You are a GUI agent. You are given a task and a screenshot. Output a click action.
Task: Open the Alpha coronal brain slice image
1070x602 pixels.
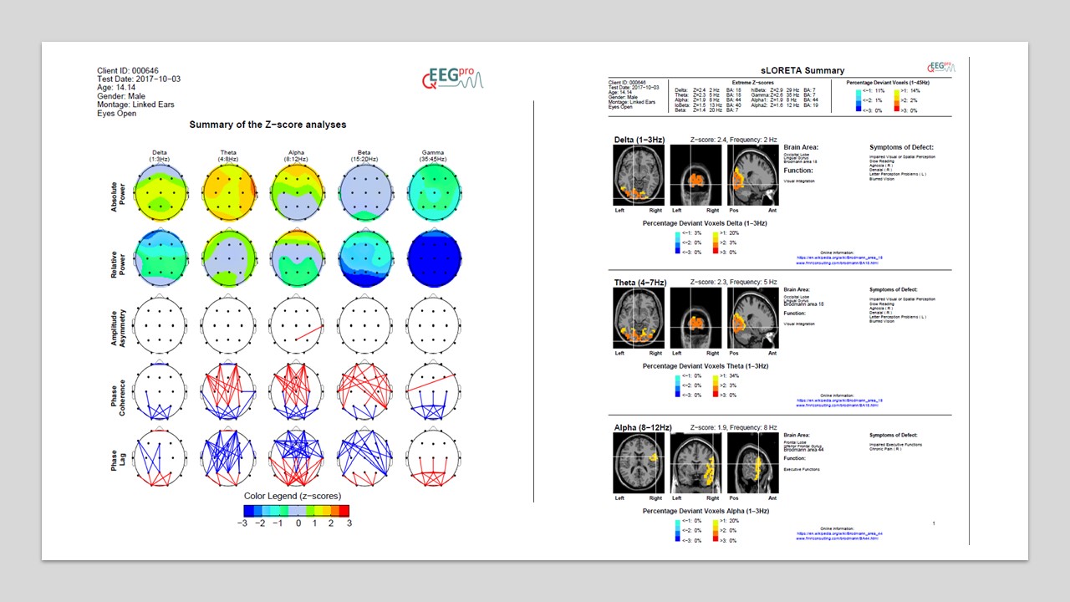[x=695, y=463]
